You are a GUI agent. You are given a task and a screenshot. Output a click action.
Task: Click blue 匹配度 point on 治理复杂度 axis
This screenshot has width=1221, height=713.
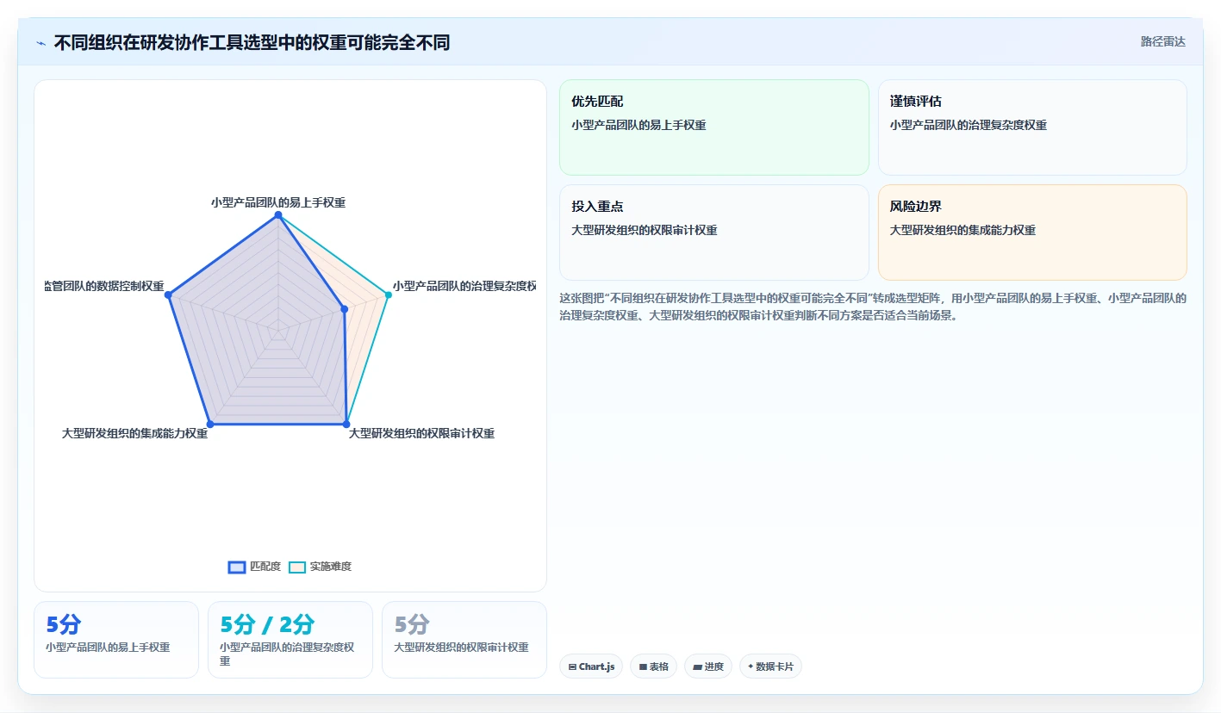click(x=345, y=308)
